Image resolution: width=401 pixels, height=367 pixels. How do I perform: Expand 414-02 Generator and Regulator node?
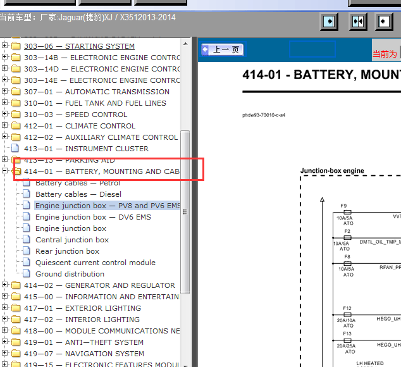click(x=4, y=285)
